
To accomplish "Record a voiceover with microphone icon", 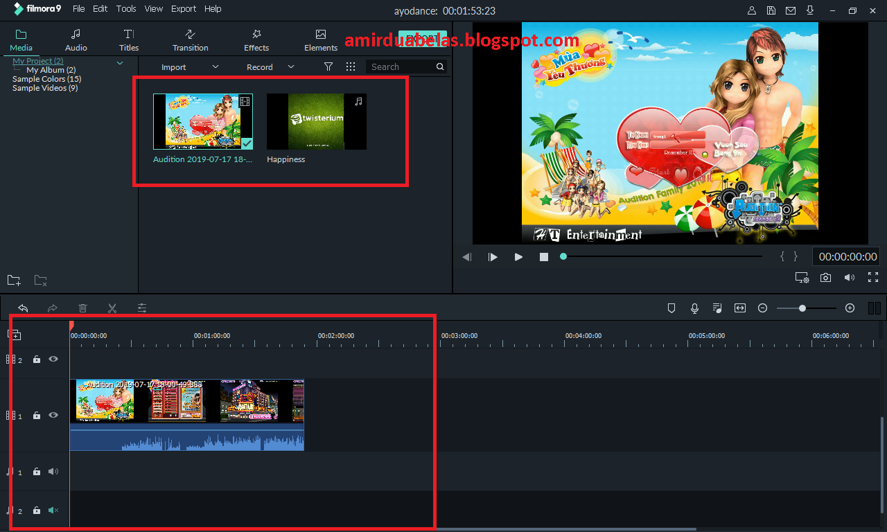I will click(x=694, y=308).
